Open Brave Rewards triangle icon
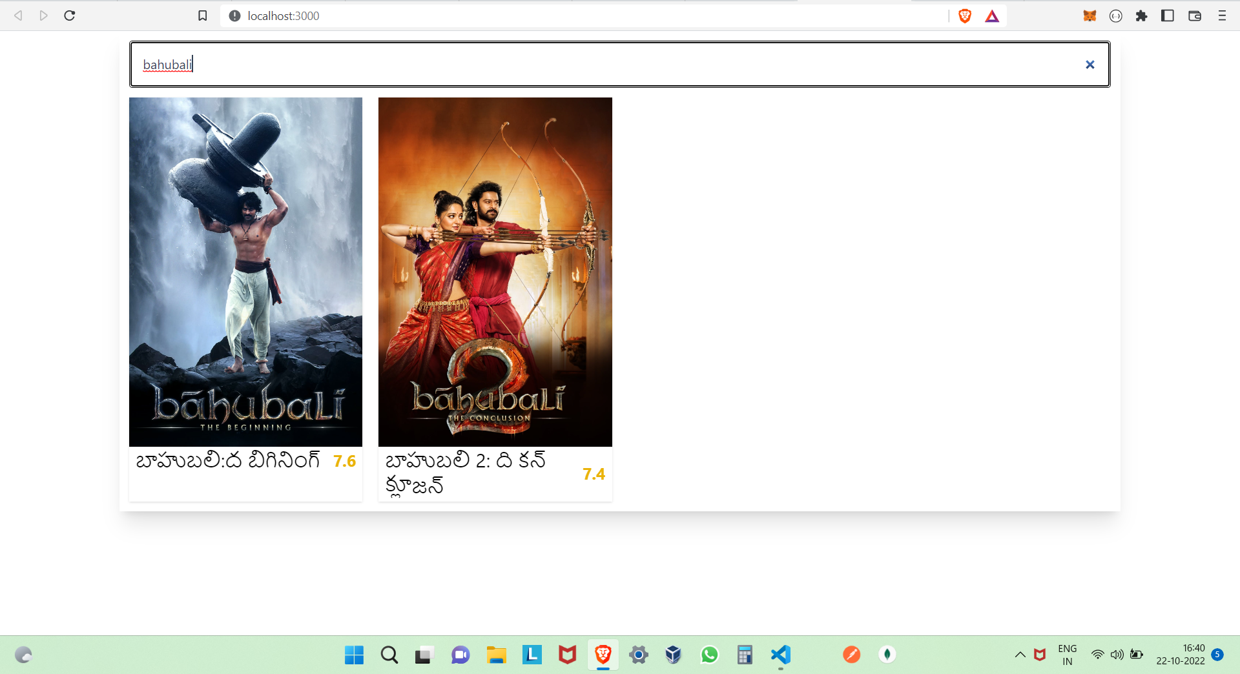This screenshot has height=674, width=1240. [992, 15]
